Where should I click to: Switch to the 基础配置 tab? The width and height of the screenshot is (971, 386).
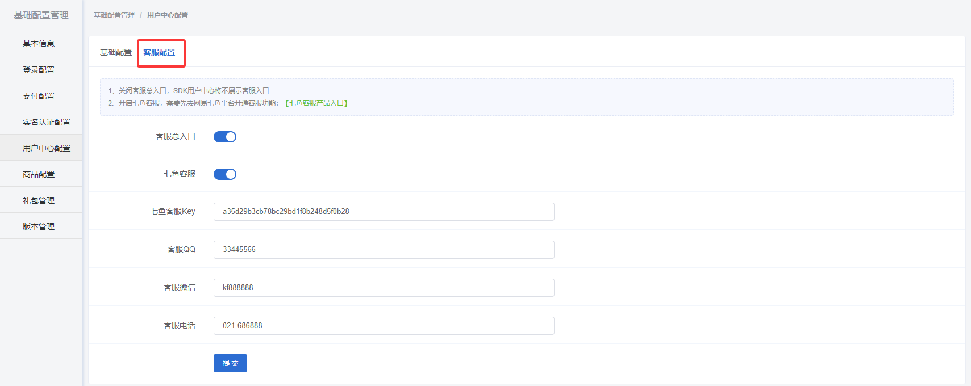coord(116,52)
